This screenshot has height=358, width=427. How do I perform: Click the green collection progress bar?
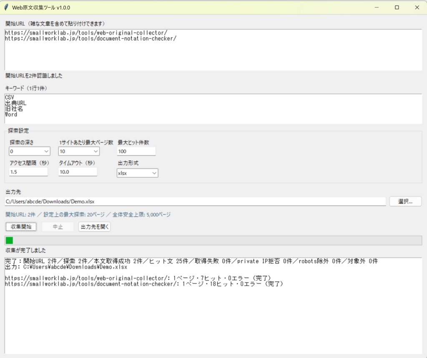pyautogui.click(x=213, y=240)
